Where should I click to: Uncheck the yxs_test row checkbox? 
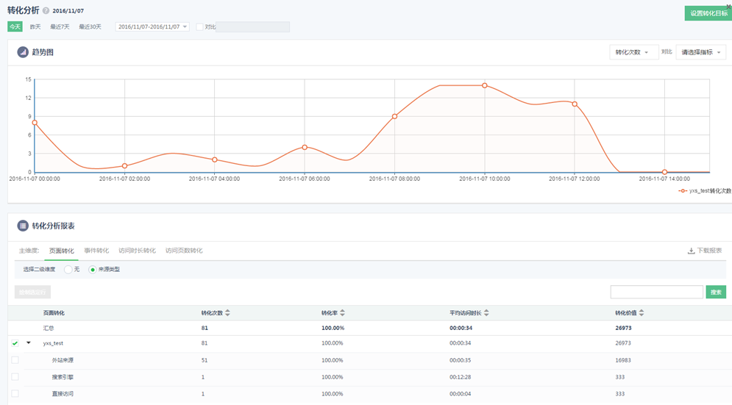tap(15, 343)
